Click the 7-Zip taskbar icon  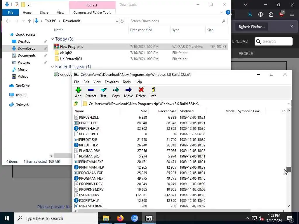tap(149, 218)
